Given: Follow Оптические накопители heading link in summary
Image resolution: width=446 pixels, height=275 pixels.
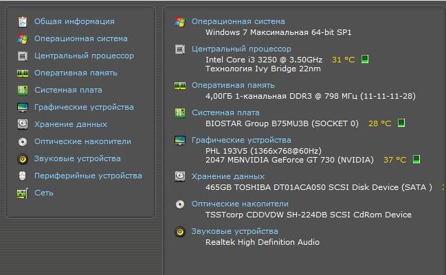Looking at the screenshot, I should (x=240, y=204).
